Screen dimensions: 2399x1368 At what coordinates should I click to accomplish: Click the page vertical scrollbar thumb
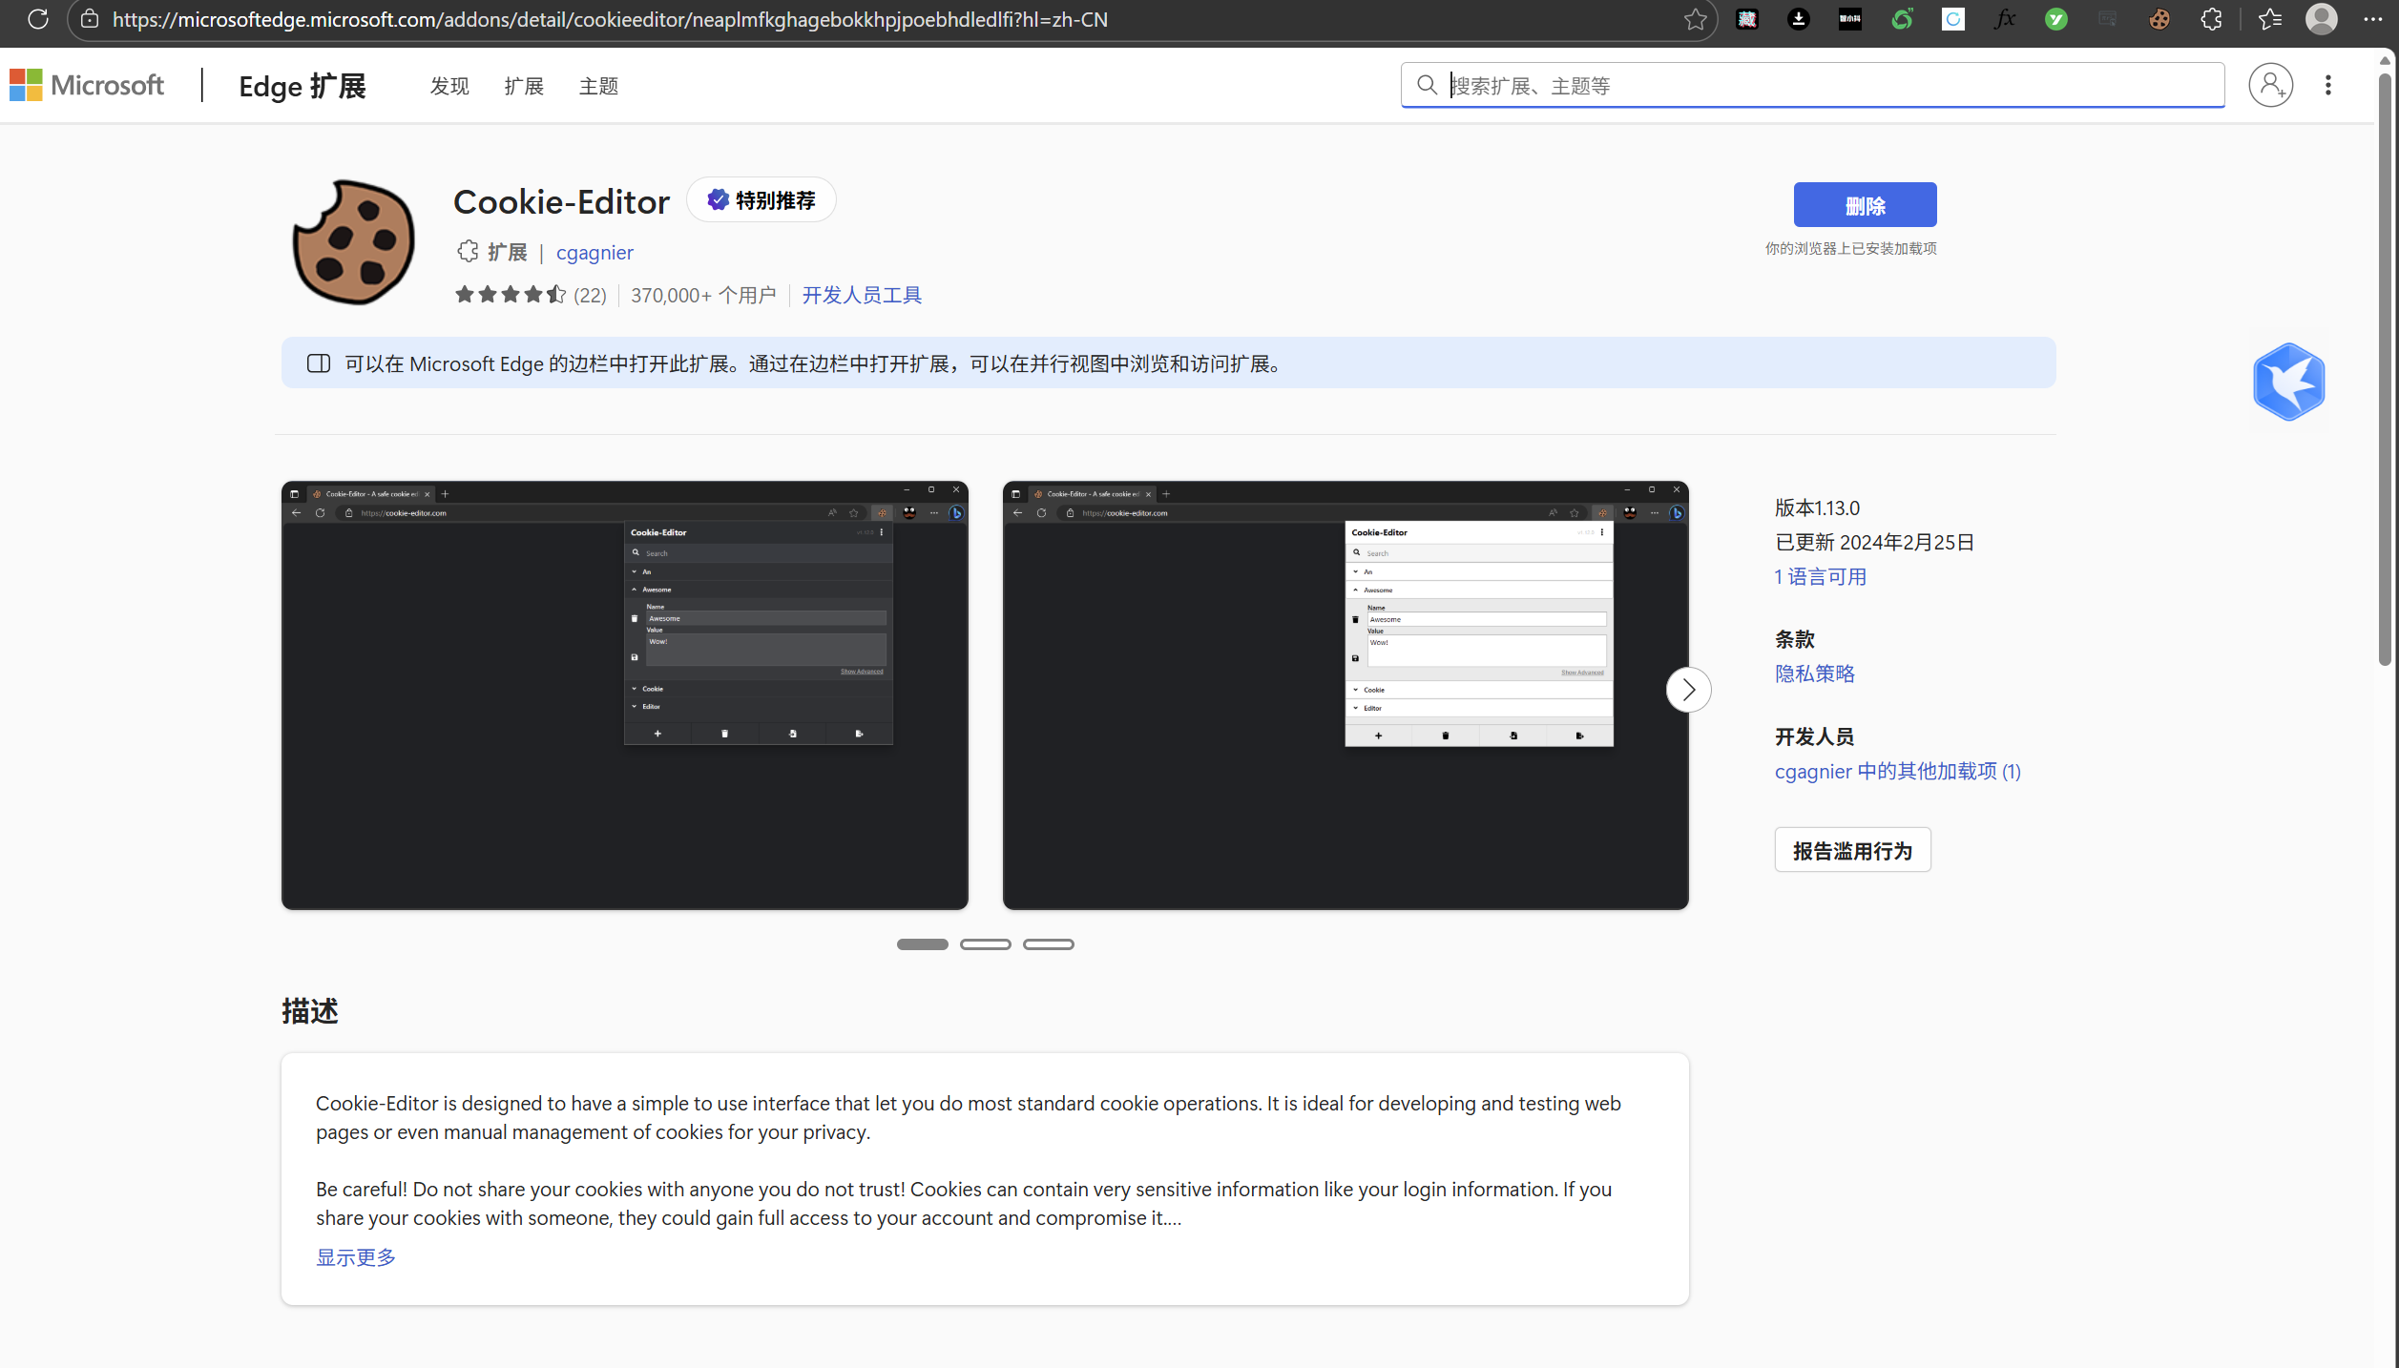click(2385, 367)
